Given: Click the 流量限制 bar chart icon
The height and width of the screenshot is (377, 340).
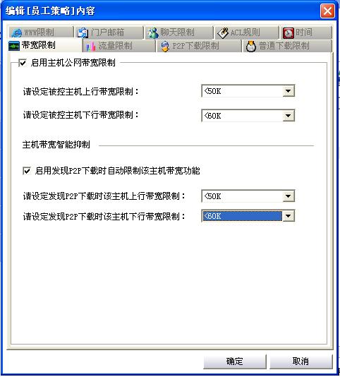Looking at the screenshot, I should point(91,46).
